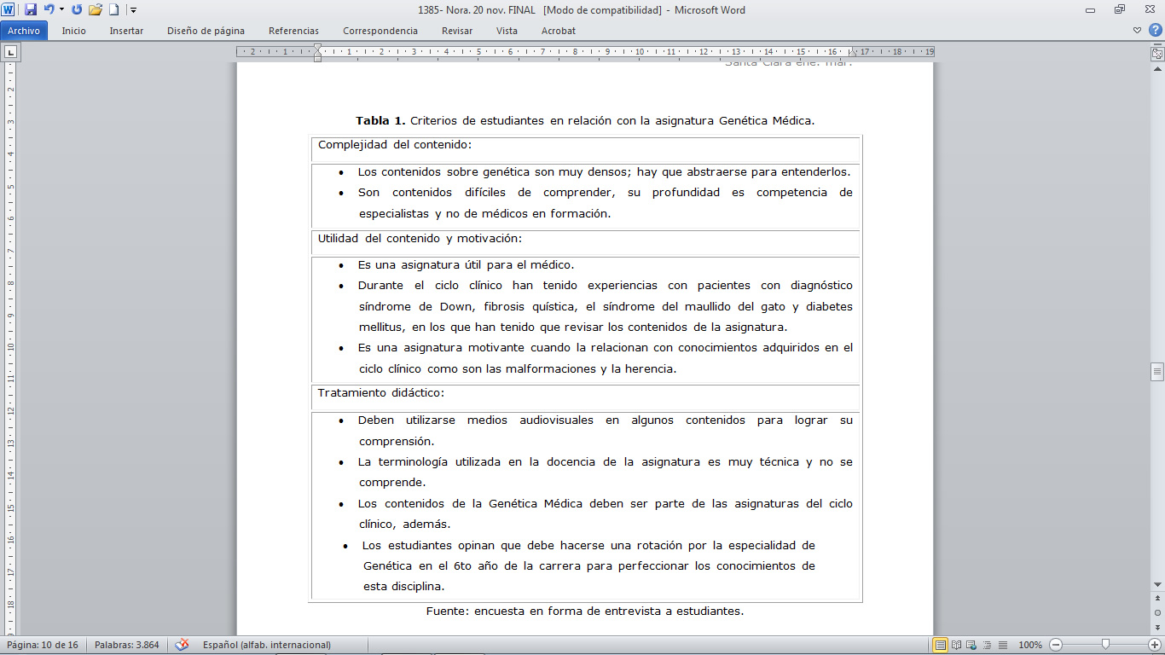
Task: Switch to Print Layout view
Action: pyautogui.click(x=940, y=645)
